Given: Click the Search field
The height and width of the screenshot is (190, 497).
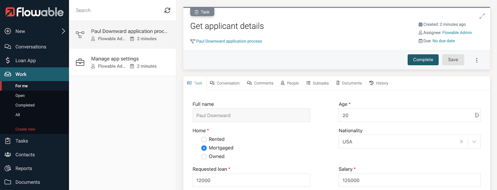Looking at the screenshot, I should [x=117, y=10].
